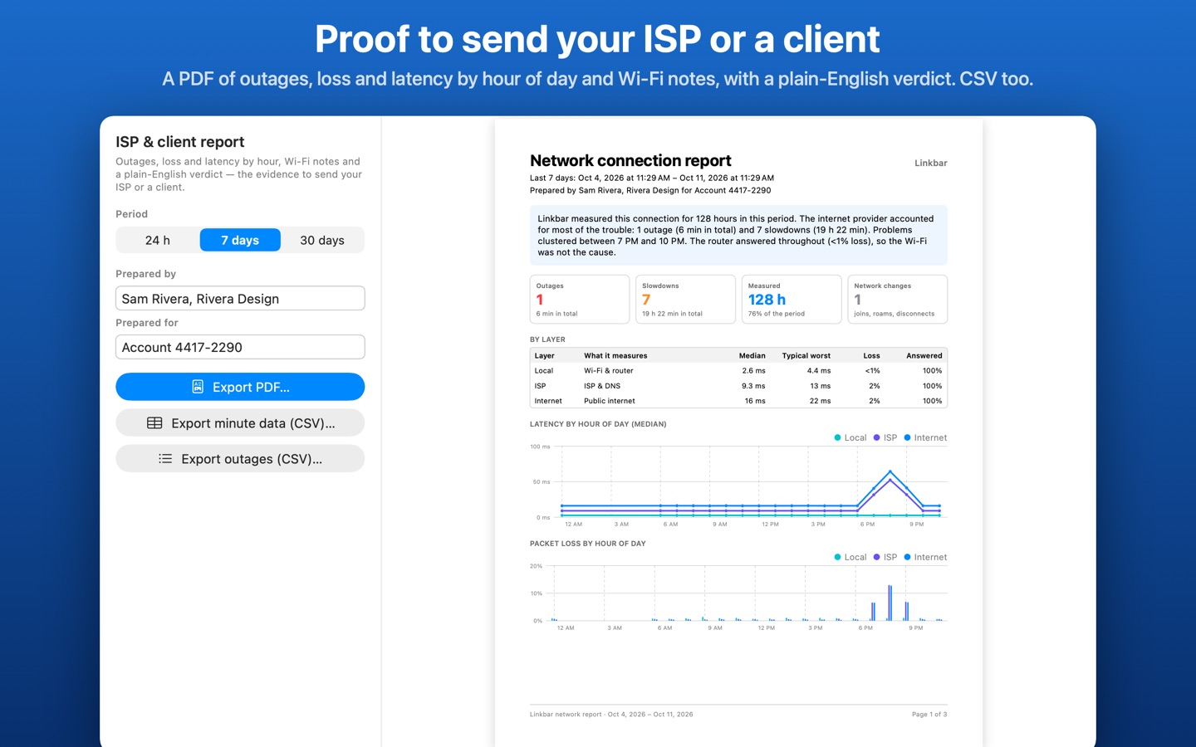Focus the Prepared for text field
1196x747 pixels.
240,347
